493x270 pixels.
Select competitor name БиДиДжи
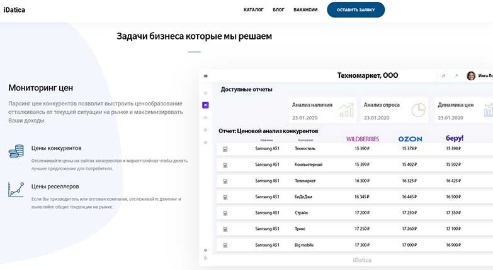(x=303, y=197)
